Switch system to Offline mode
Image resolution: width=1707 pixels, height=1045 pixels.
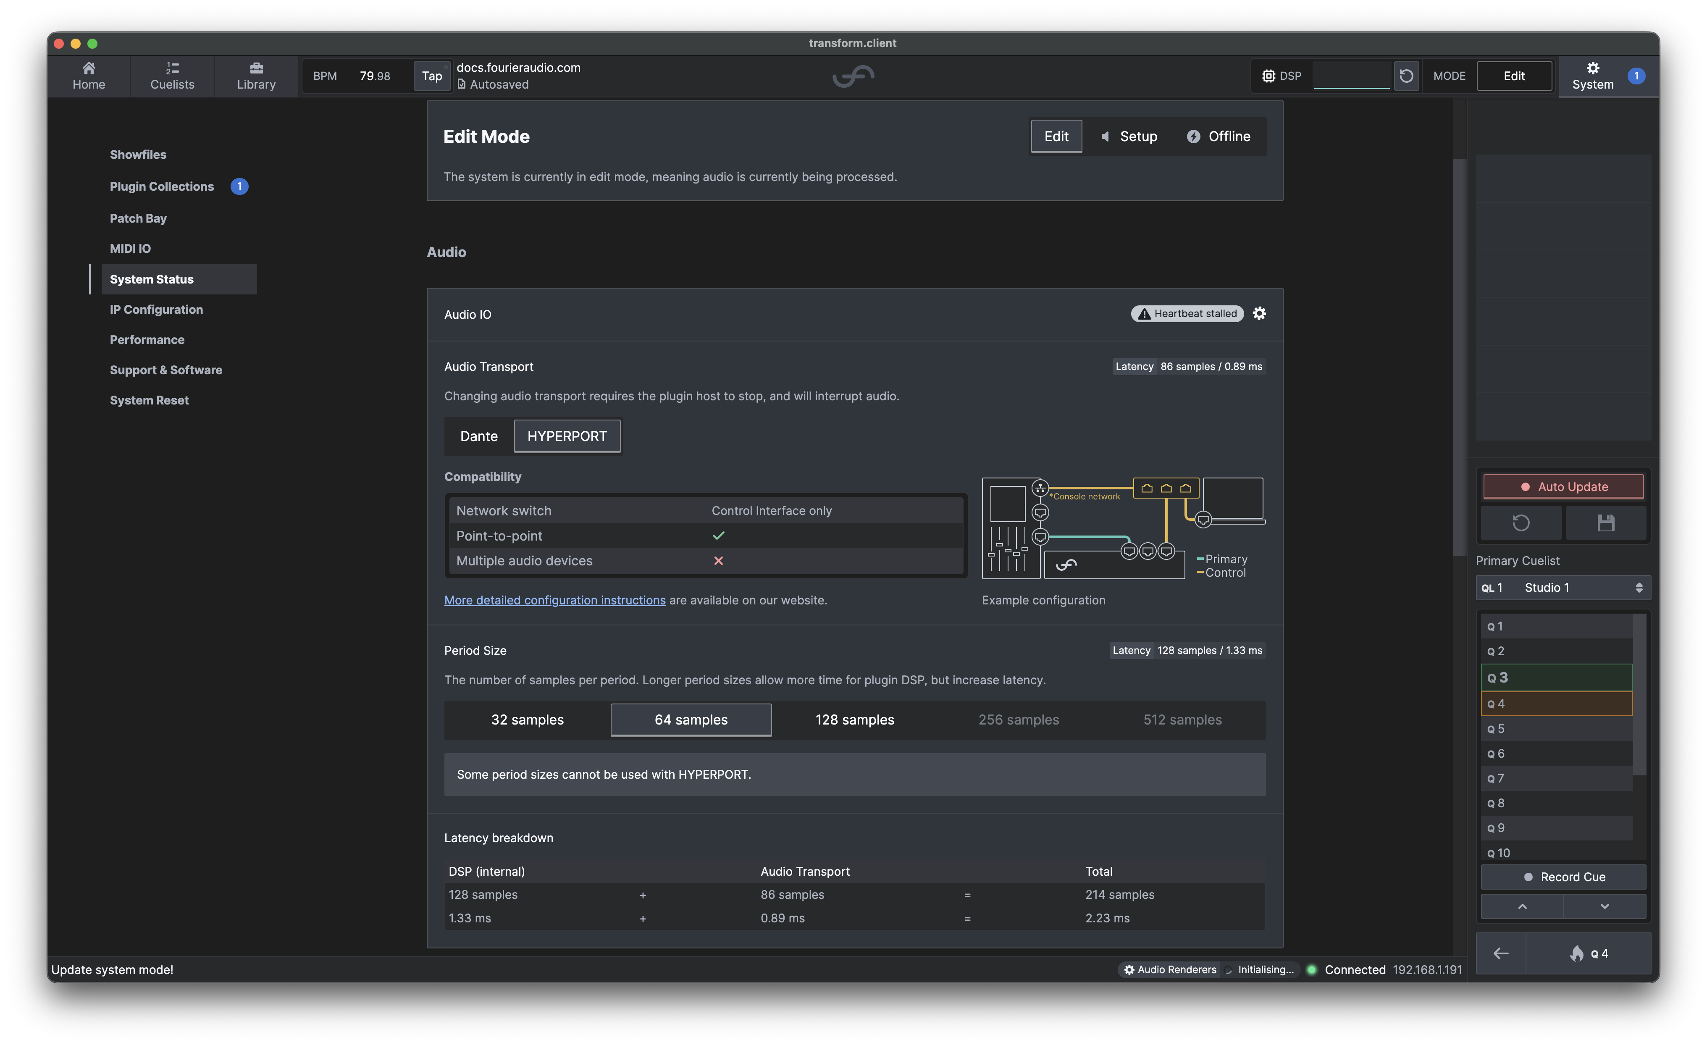point(1219,136)
